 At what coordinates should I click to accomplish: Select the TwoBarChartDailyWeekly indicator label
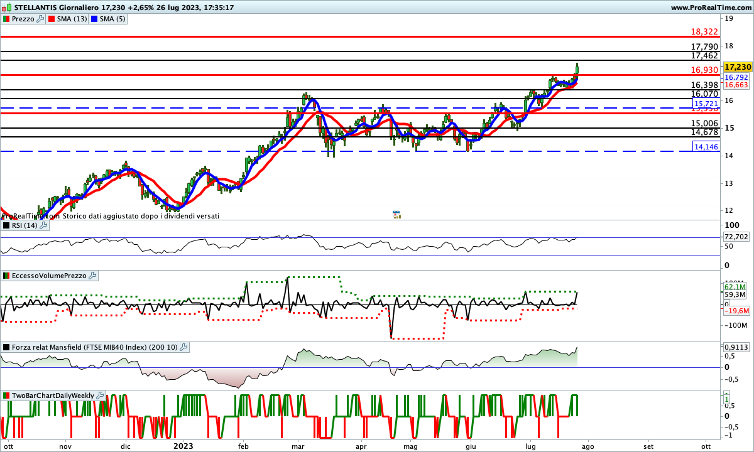[x=53, y=395]
